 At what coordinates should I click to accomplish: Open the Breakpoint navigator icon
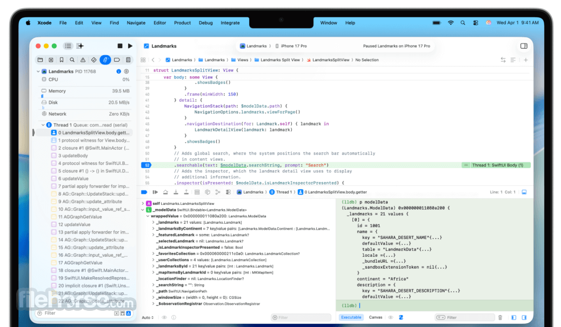tap(117, 60)
